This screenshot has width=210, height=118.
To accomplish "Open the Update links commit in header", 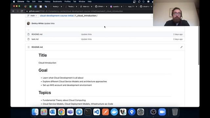I will 49,23.
